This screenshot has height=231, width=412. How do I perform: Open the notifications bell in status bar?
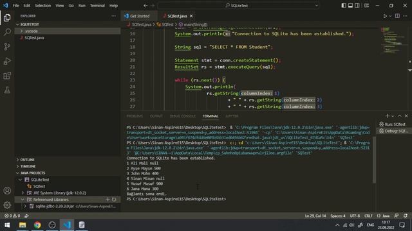406,216
